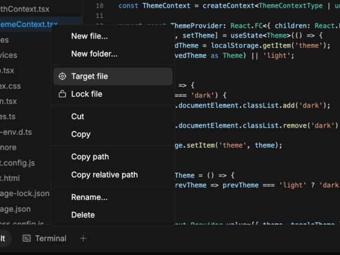Choose New folder... from the context menu
This screenshot has height=255, width=340.
pos(113,54)
